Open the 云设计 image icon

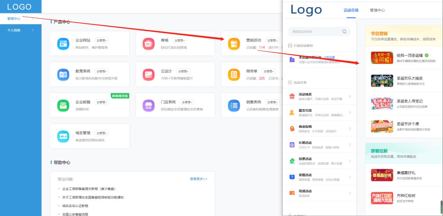tap(149, 74)
